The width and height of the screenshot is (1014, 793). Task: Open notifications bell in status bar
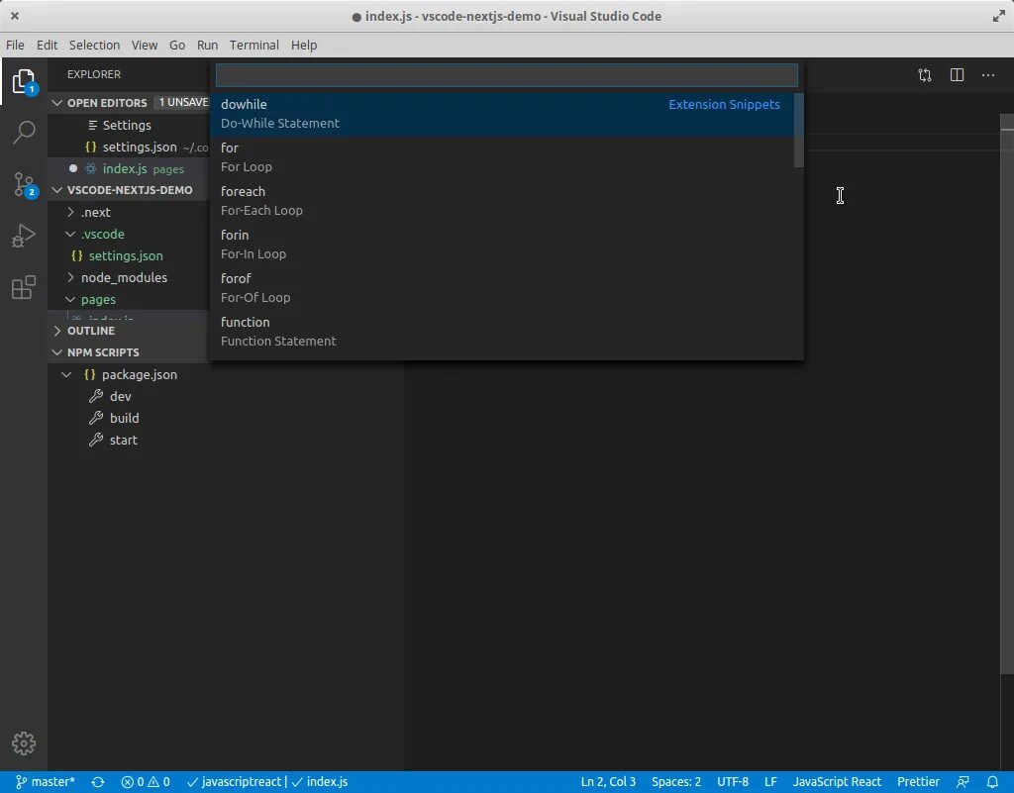point(992,782)
